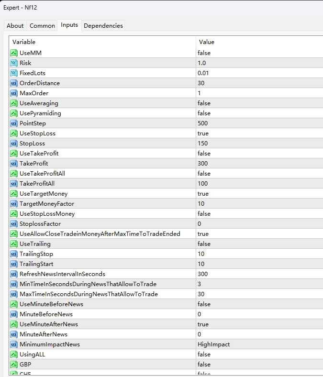Image resolution: width=323 pixels, height=377 pixels.
Task: Select the FixedLots value field 0.01
Action: pos(203,73)
